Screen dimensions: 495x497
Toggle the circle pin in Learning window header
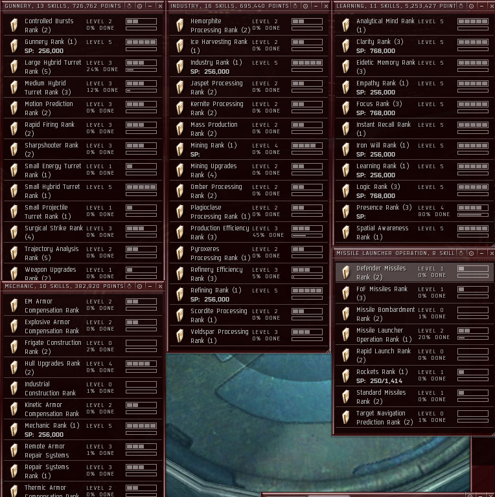coord(471,6)
